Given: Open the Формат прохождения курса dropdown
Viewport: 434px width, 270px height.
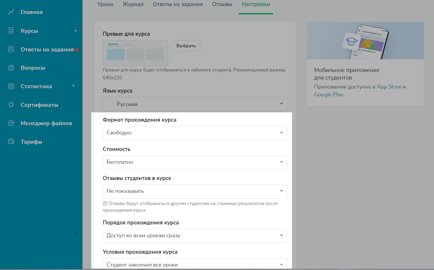Looking at the screenshot, I should tap(195, 133).
